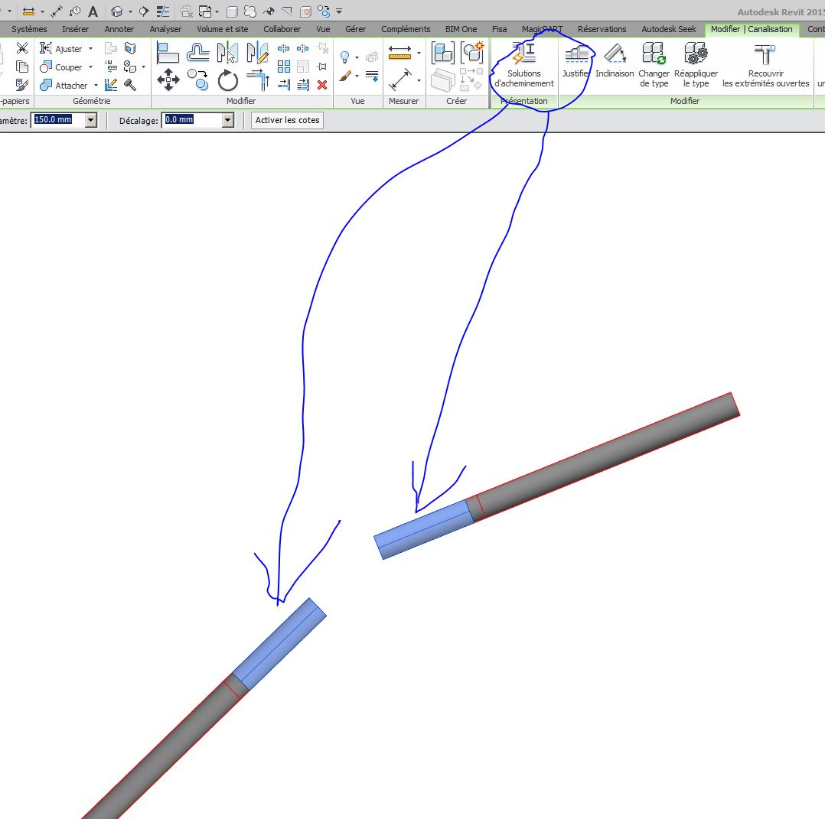Open the Diamètre dropdown arrow
This screenshot has width=825, height=819.
pyautogui.click(x=91, y=120)
